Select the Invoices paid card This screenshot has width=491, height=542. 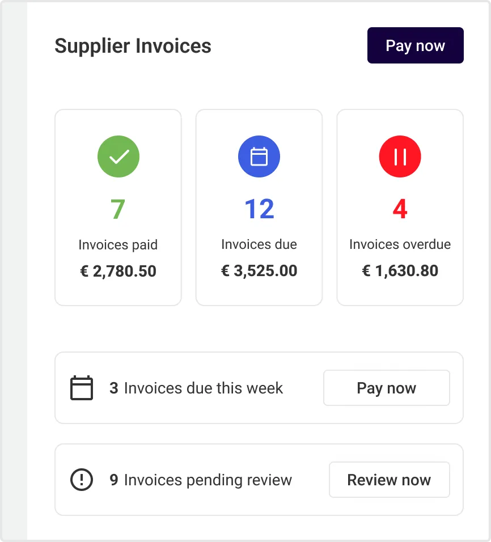pos(118,208)
